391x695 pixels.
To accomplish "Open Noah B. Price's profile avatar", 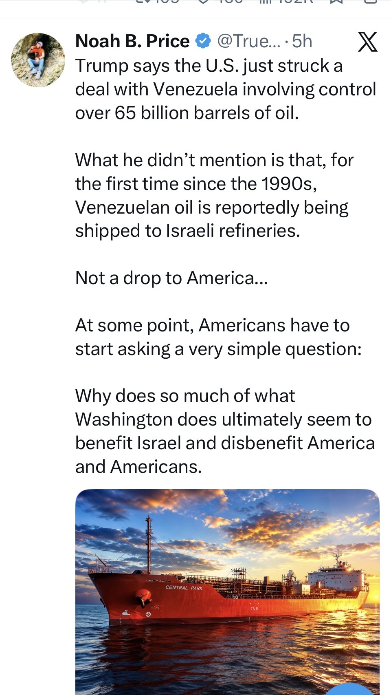I will [x=38, y=60].
